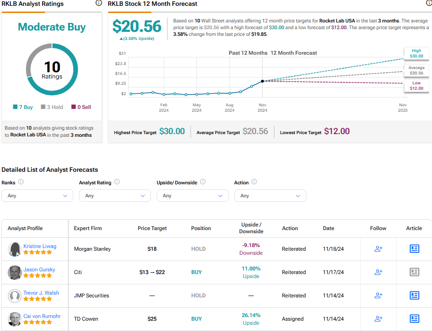This screenshot has width=432, height=331.
Task: Open article for Morgan Stanley rating
Action: [x=414, y=249]
